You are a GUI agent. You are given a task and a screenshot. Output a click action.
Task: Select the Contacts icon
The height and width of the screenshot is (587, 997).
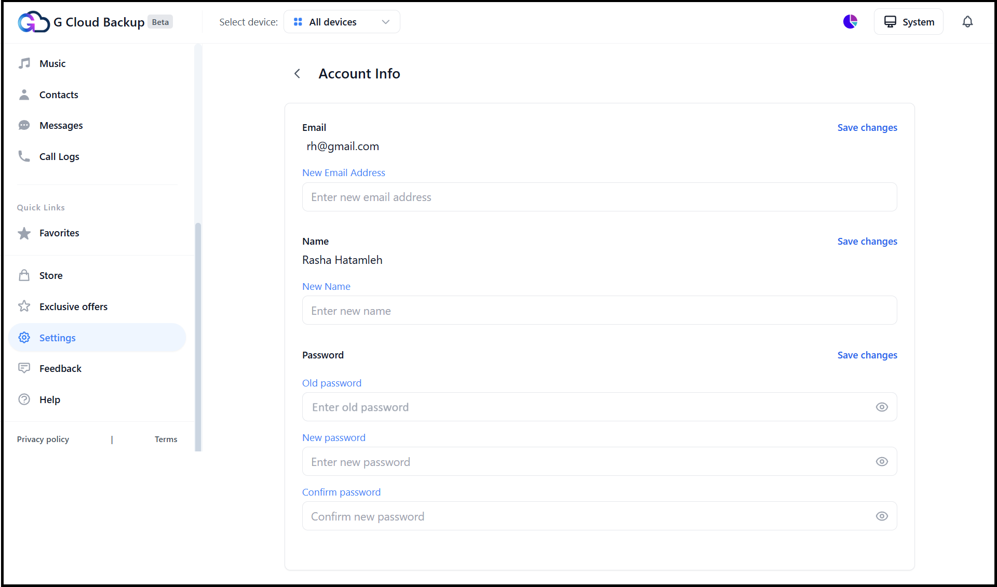click(x=24, y=94)
